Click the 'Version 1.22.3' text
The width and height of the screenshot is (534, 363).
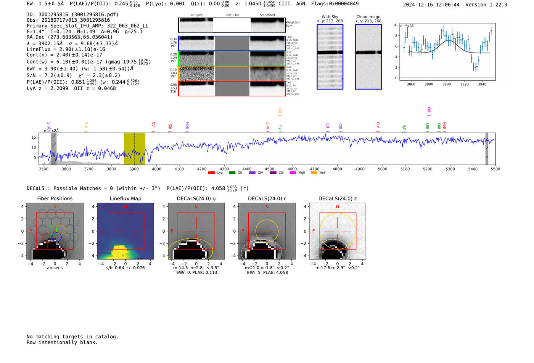pyautogui.click(x=486, y=5)
